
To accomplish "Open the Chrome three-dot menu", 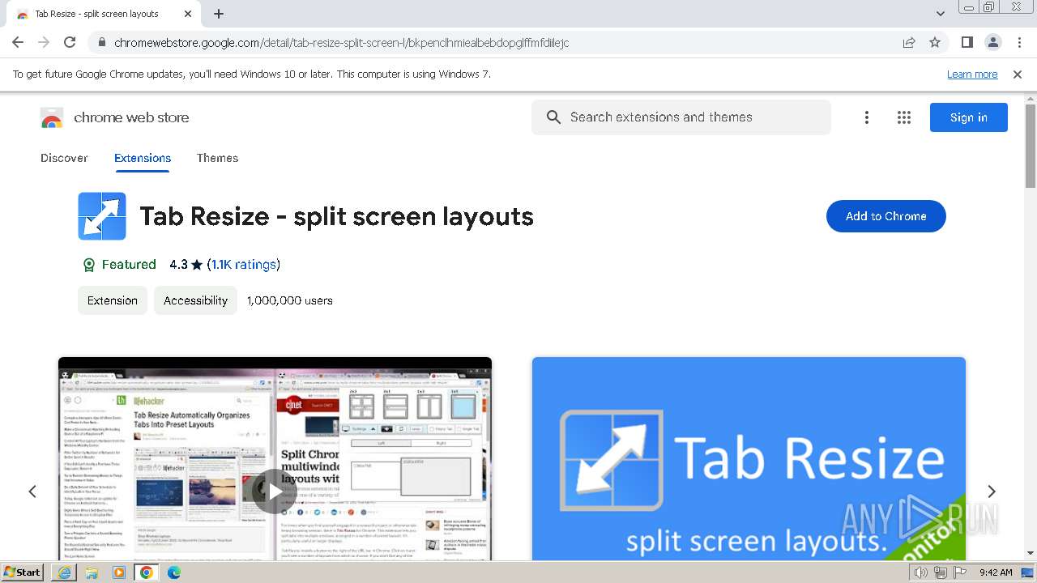I will 1019,43.
